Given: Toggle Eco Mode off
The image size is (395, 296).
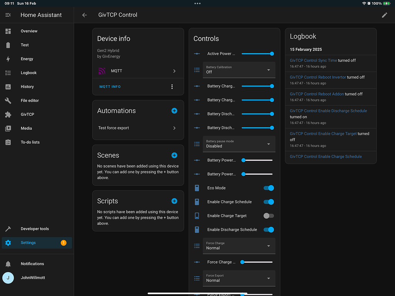Looking at the screenshot, I should pos(268,188).
